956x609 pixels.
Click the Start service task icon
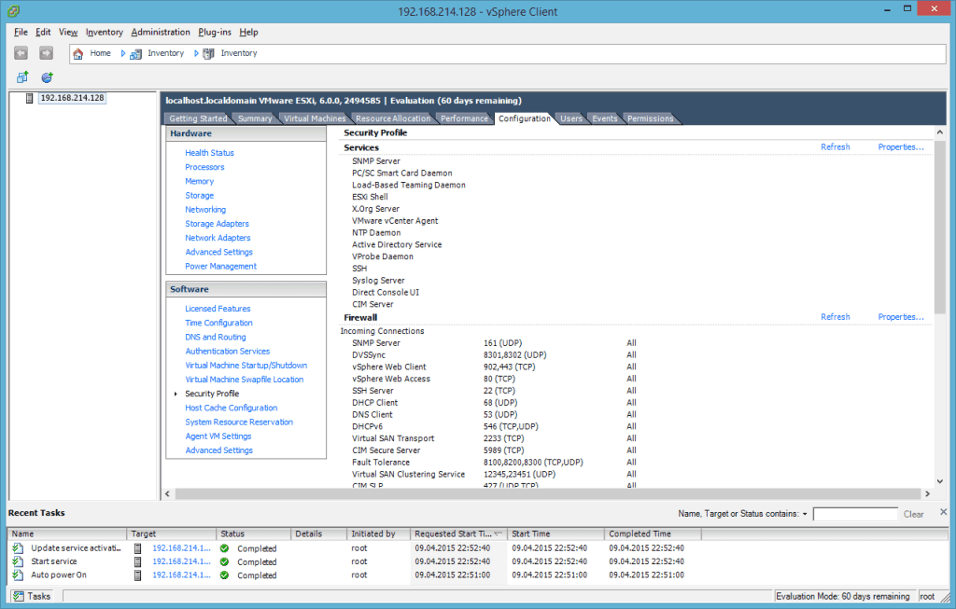(19, 561)
